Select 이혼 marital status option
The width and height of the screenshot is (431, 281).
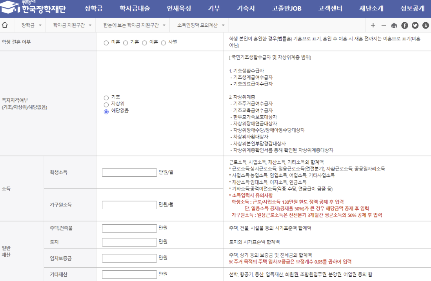[x=144, y=43]
